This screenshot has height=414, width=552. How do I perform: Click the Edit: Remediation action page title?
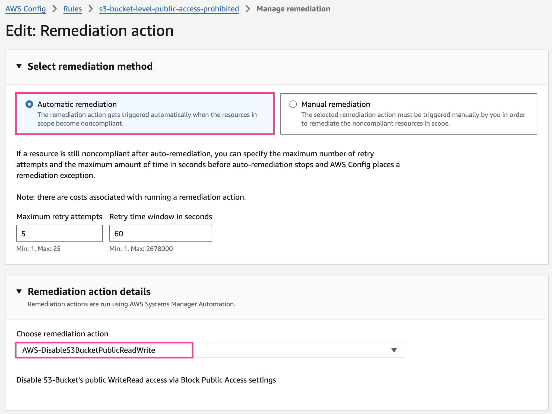90,31
